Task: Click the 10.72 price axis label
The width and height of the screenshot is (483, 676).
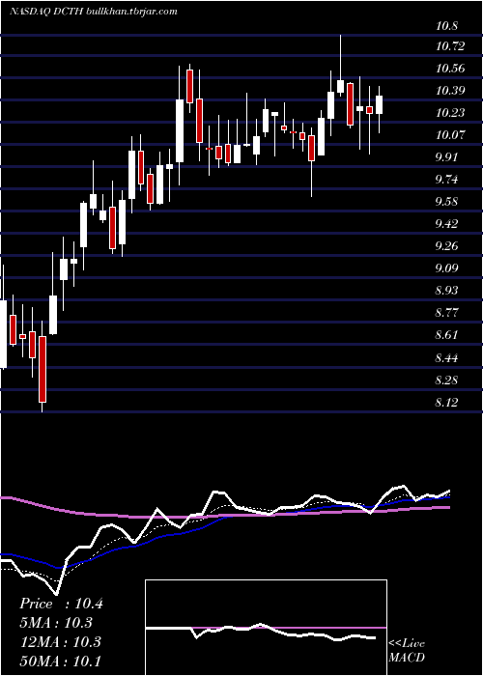Action: pos(450,45)
